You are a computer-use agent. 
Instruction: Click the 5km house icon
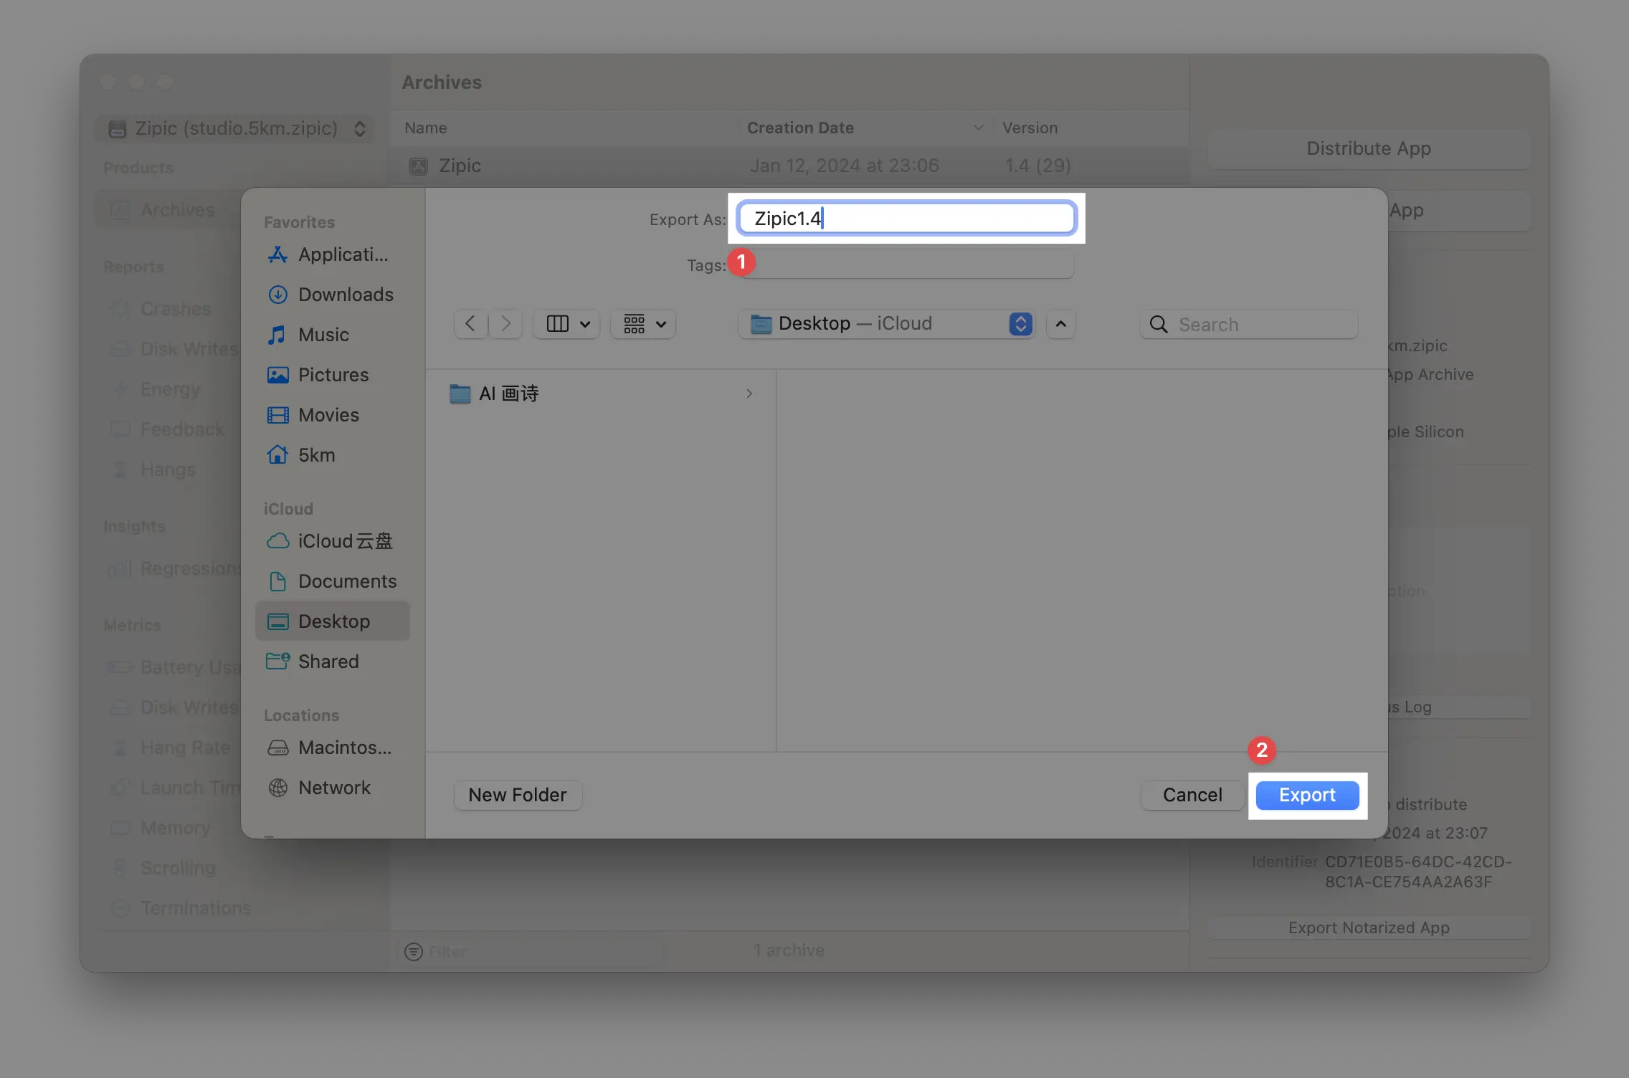277,454
